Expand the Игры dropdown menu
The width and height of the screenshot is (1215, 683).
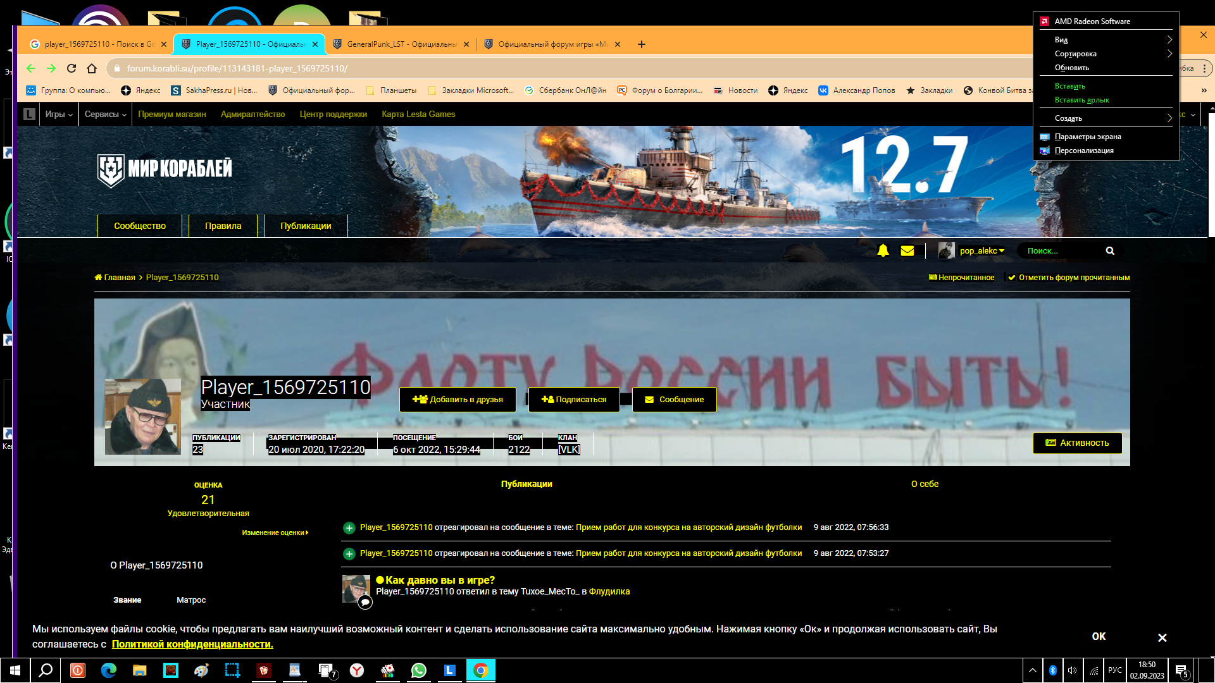pos(58,114)
